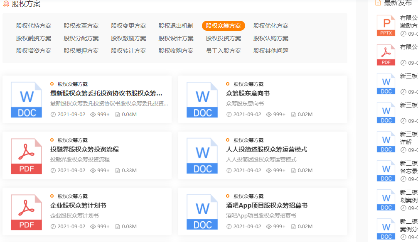Click the file size icon on 酒吧App card

pyautogui.click(x=293, y=227)
